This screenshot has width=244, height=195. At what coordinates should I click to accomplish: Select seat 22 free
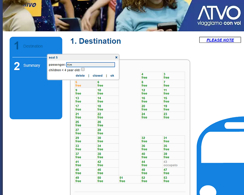(108, 116)
